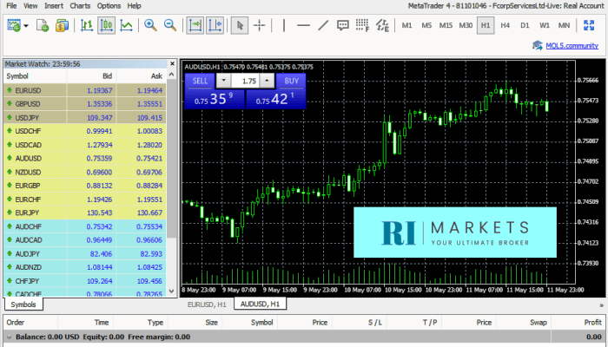Click the SELL button on chart
This screenshot has width=608, height=347.
pyautogui.click(x=200, y=81)
